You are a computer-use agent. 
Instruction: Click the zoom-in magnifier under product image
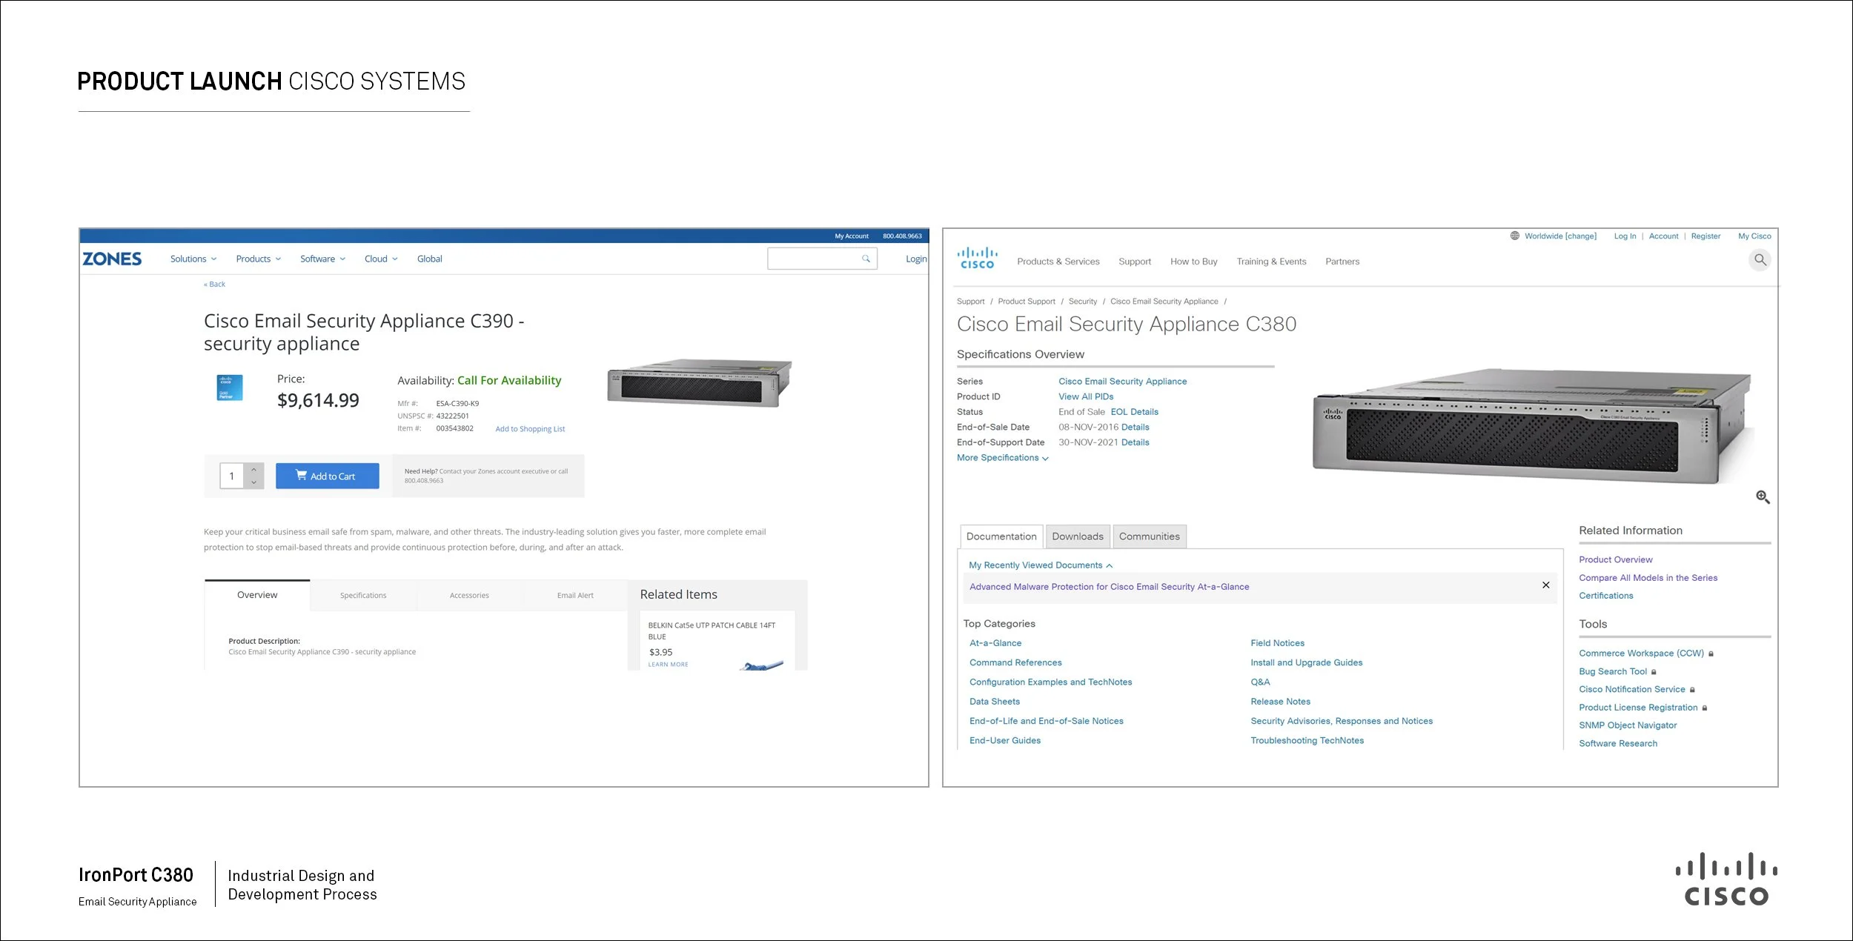pyautogui.click(x=1763, y=497)
